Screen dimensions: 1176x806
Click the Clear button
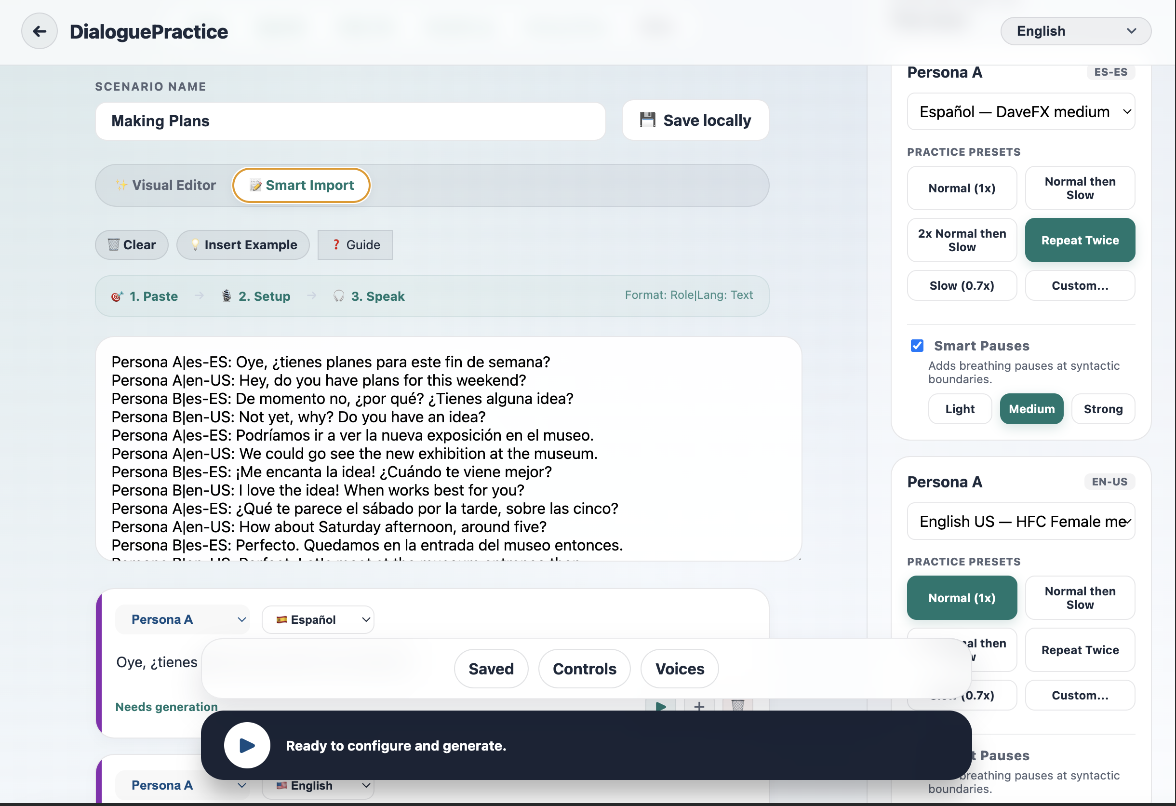[x=132, y=245]
